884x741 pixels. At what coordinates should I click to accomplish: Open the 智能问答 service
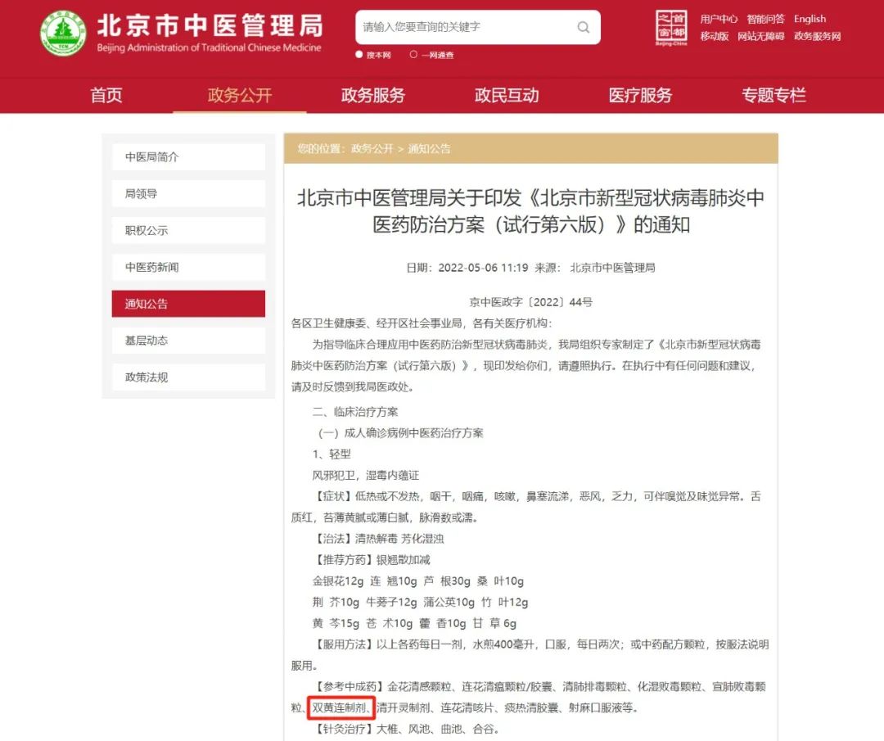(x=764, y=18)
